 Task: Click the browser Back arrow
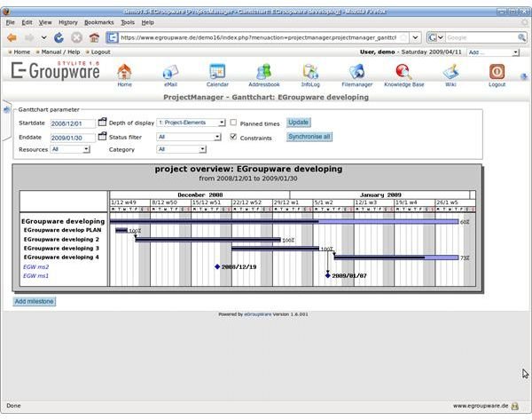coord(12,37)
